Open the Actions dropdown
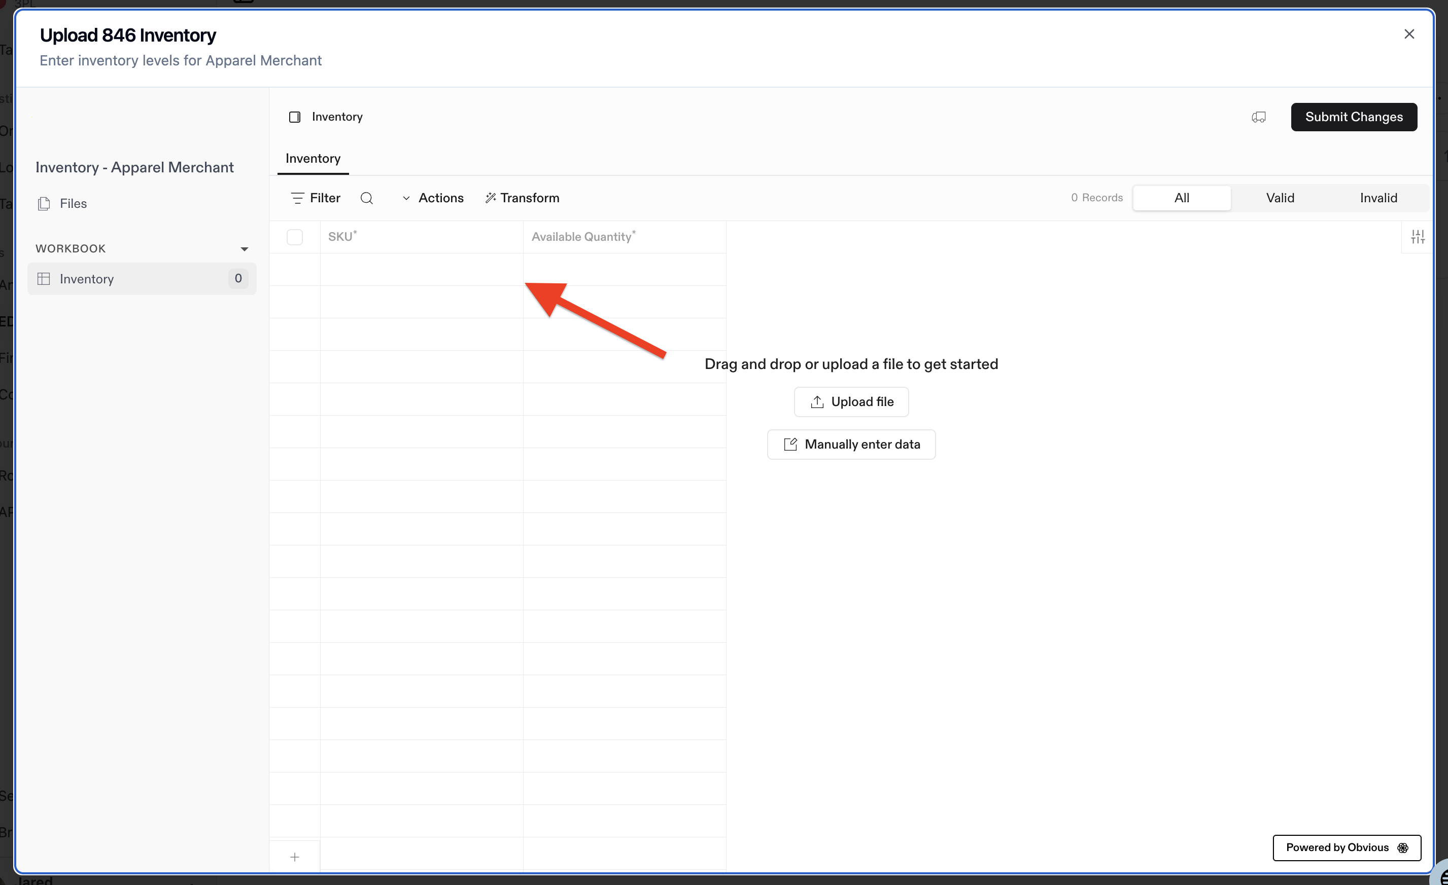1448x885 pixels. 433,198
